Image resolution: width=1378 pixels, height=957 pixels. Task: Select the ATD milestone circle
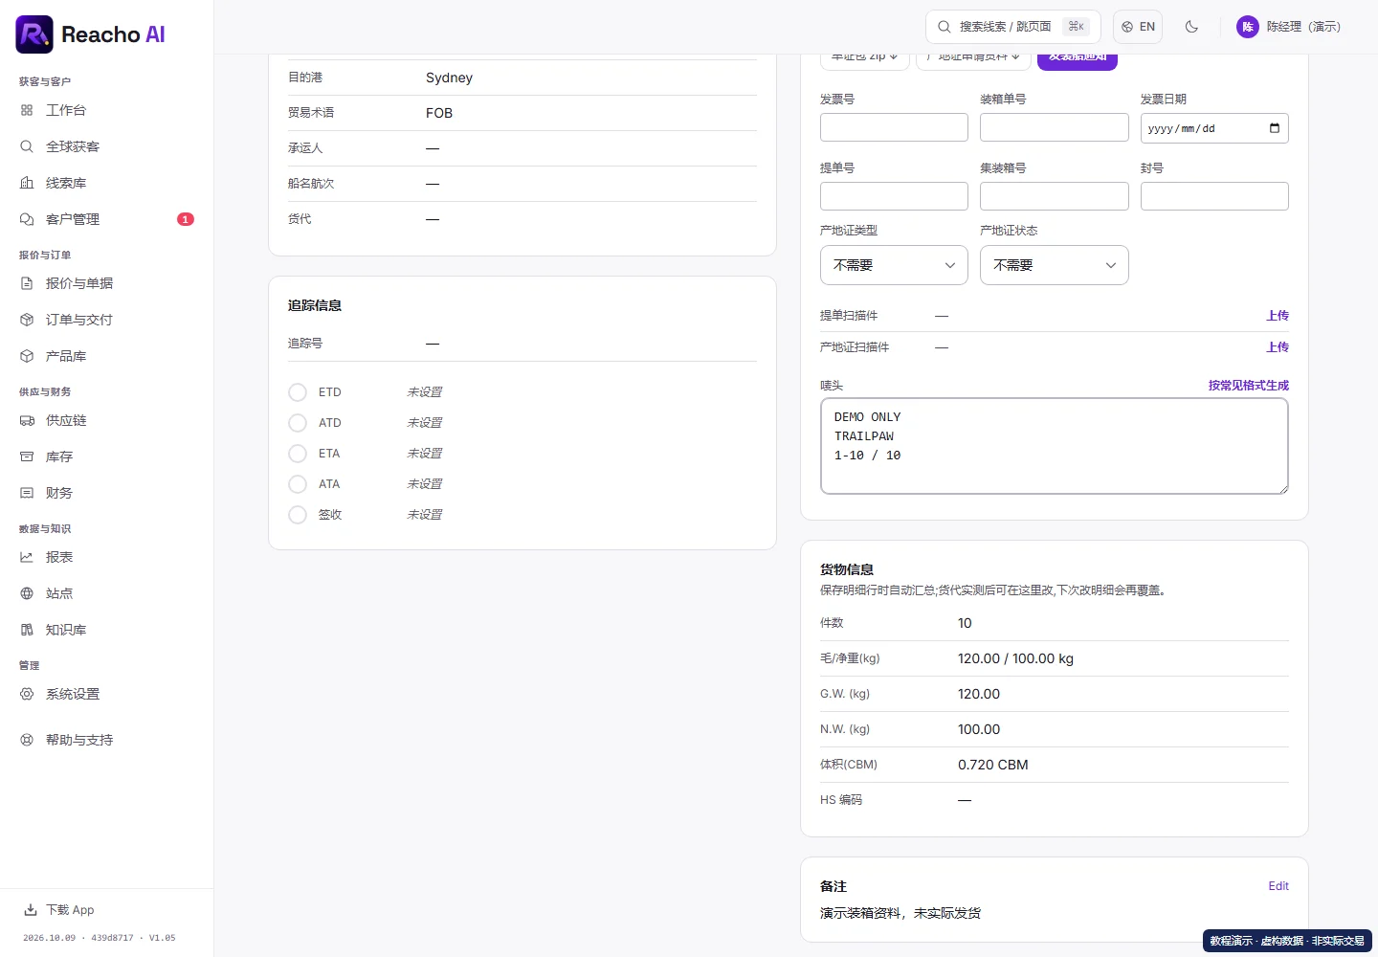(x=298, y=423)
